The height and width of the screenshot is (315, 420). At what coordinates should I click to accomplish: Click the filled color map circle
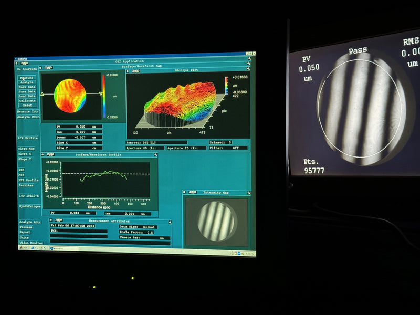pyautogui.click(x=70, y=96)
